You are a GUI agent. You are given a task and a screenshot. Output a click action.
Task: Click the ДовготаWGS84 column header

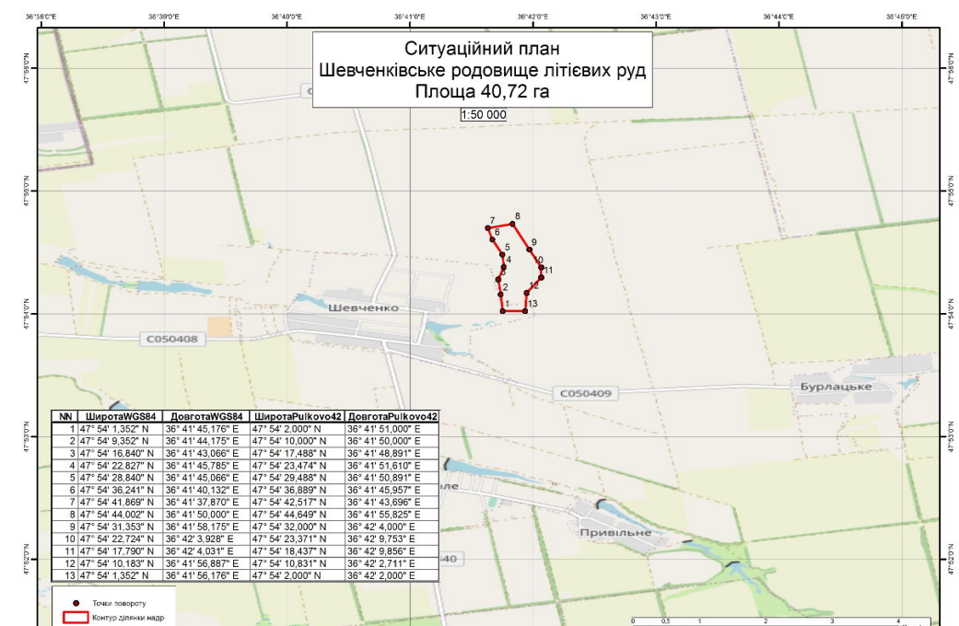[206, 417]
